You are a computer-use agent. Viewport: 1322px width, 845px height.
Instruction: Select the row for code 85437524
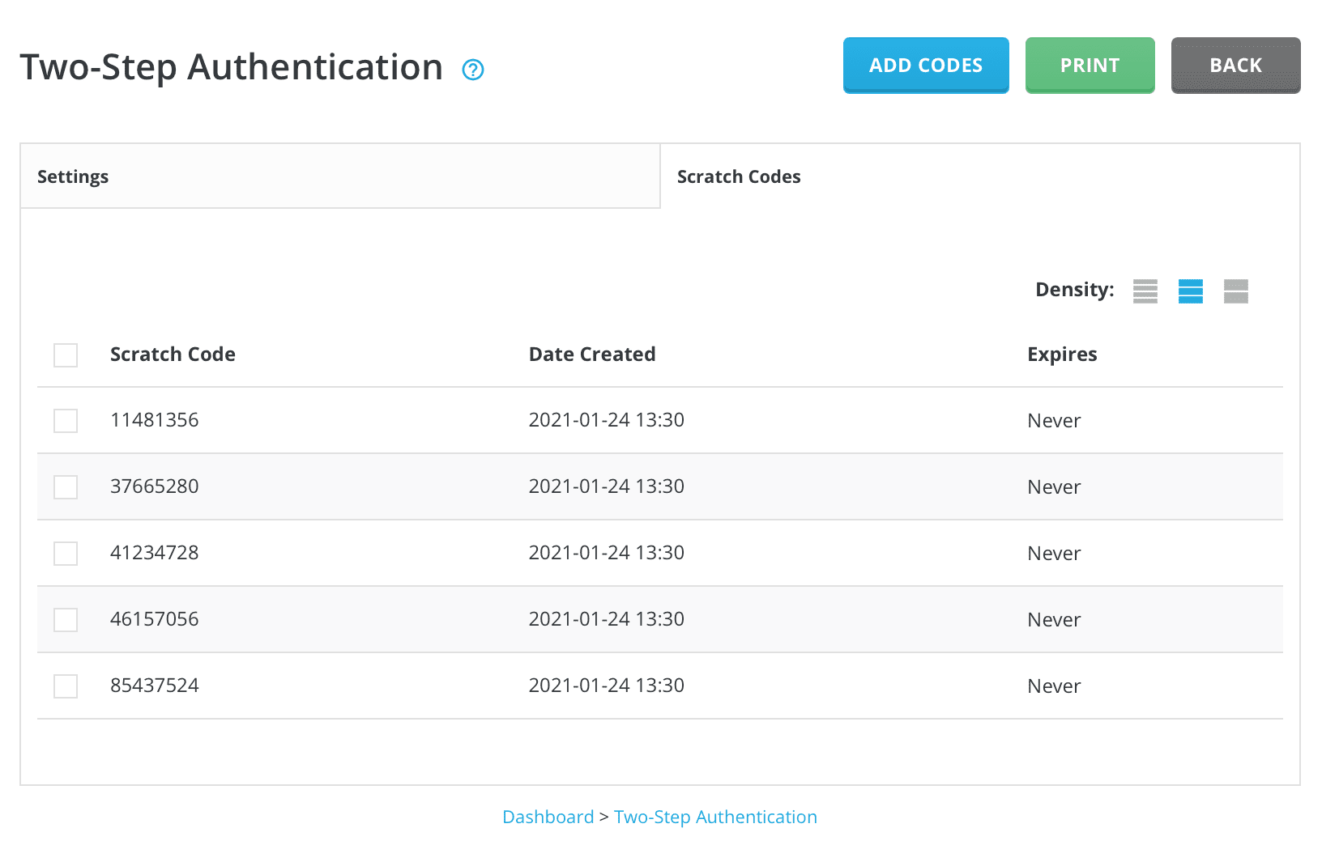[x=65, y=686]
